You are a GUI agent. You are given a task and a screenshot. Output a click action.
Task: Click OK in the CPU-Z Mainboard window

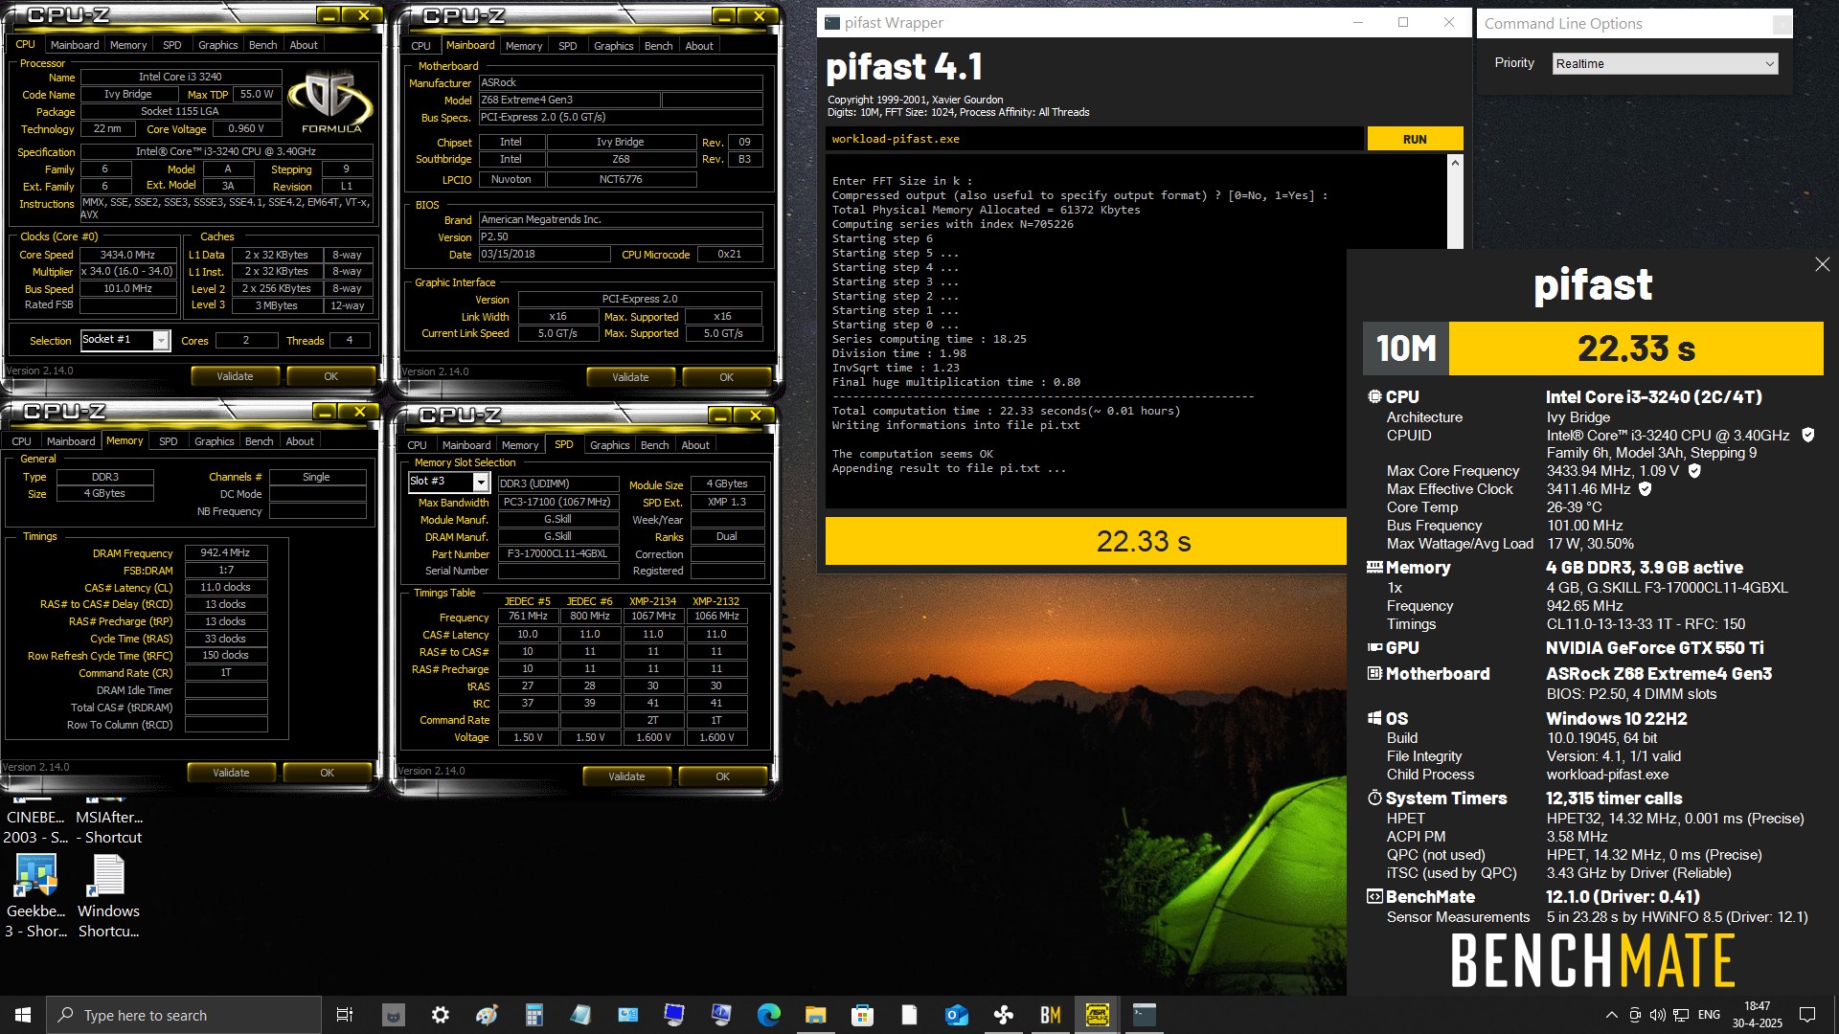click(726, 377)
